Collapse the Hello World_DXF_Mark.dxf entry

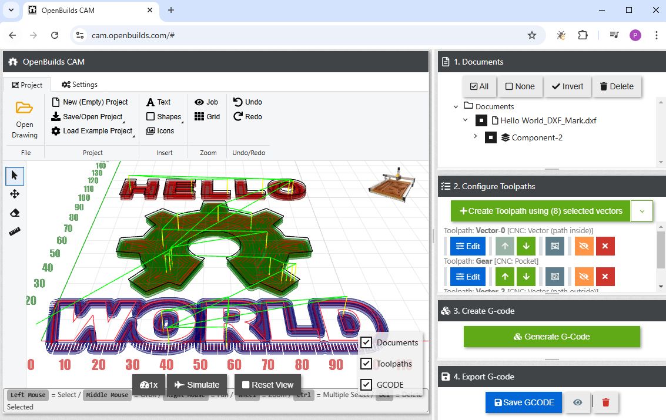click(465, 120)
